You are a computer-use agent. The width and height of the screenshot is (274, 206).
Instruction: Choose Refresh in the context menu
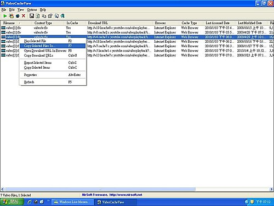(x=53, y=82)
